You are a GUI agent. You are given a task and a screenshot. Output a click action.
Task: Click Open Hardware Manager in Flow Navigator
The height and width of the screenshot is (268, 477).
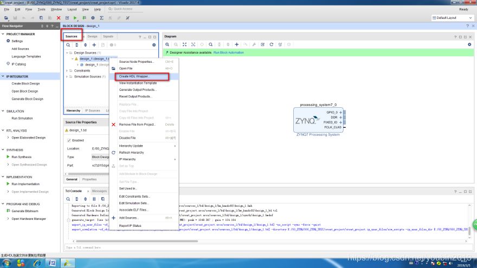tap(29, 219)
